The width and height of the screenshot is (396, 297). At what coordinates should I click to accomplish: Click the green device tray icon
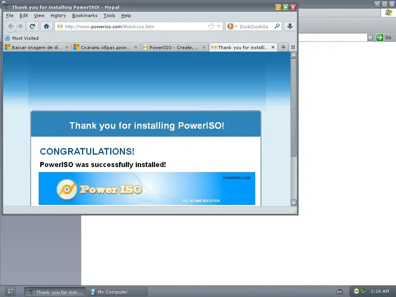363,291
